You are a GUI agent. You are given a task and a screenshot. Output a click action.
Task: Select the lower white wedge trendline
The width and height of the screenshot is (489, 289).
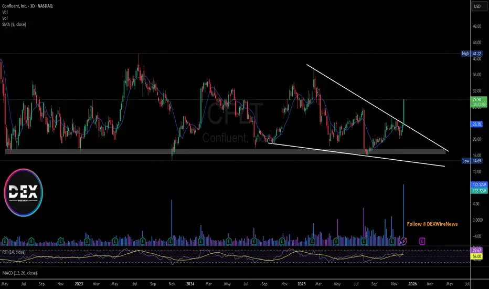tap(356, 154)
